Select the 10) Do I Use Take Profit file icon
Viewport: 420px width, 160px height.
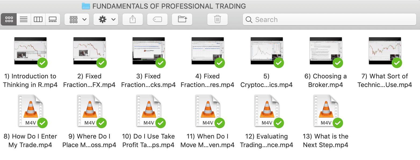[149, 110]
